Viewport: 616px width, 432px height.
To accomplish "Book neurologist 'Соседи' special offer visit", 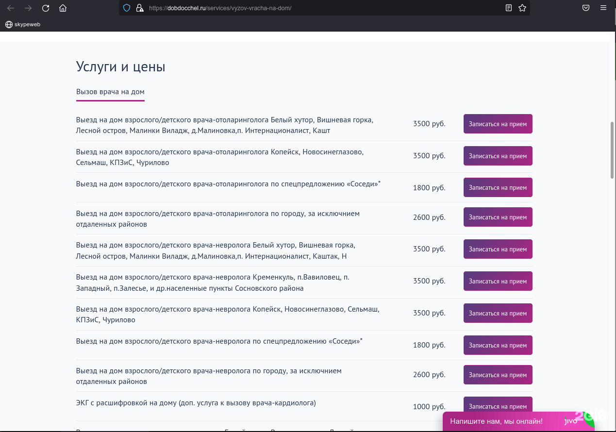I will pyautogui.click(x=498, y=346).
